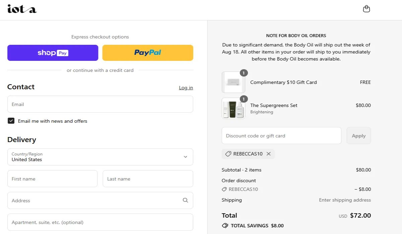Click the 'Brightening' variant text
402x234 pixels.
click(262, 112)
